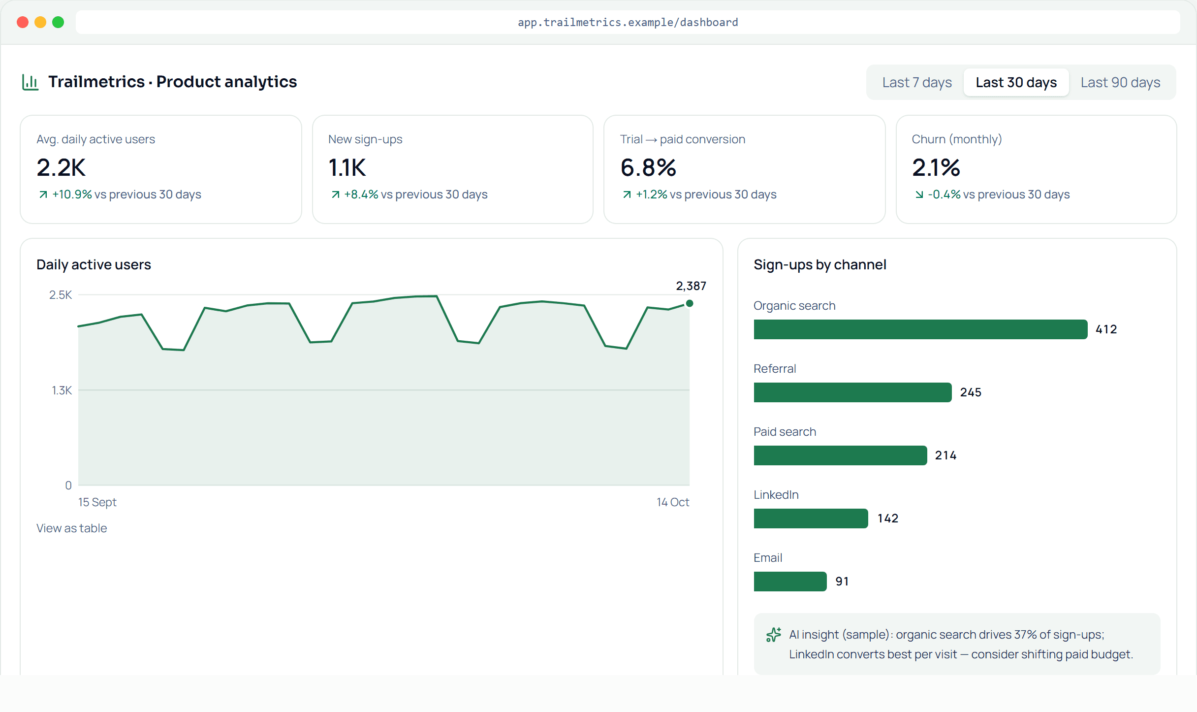The height and width of the screenshot is (712, 1197).
Task: Click the up arrow beside +1.2%
Action: 627,194
